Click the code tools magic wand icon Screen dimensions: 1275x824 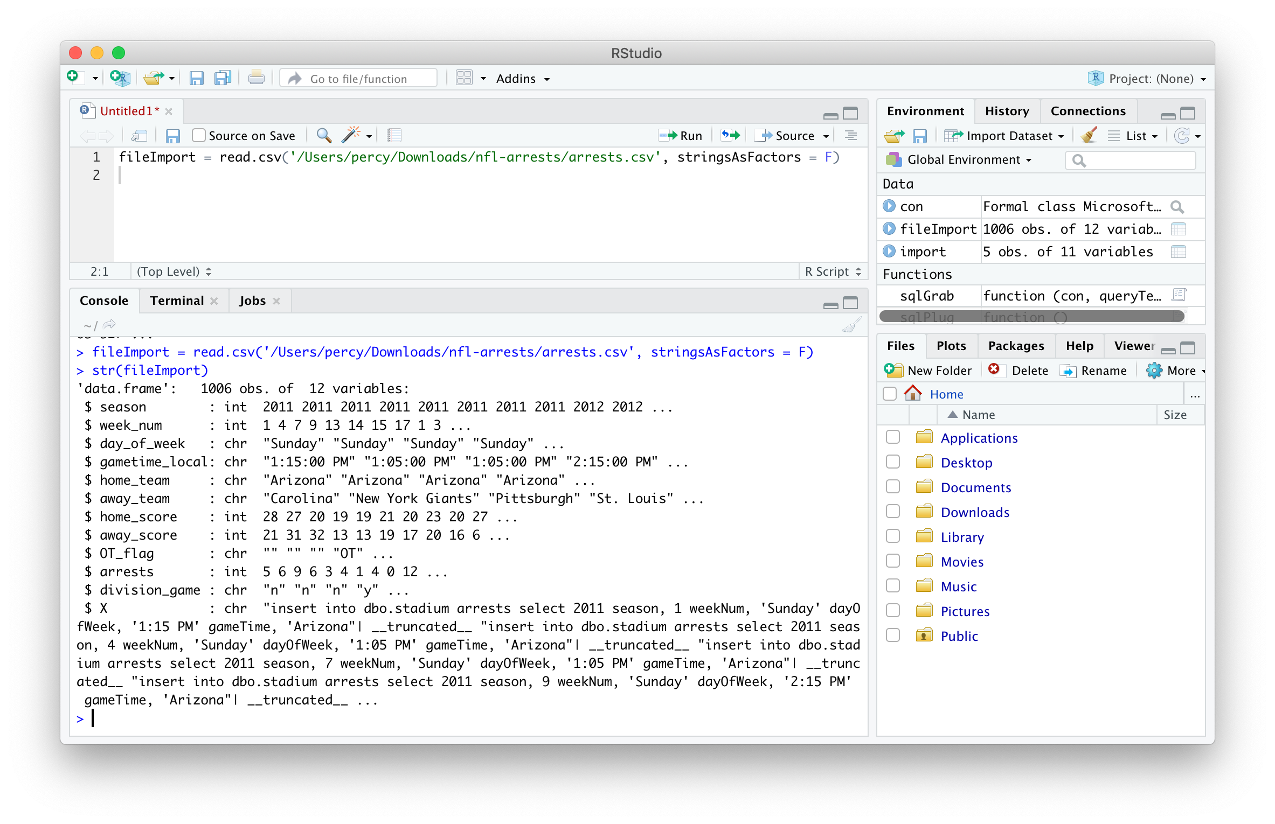(x=351, y=135)
